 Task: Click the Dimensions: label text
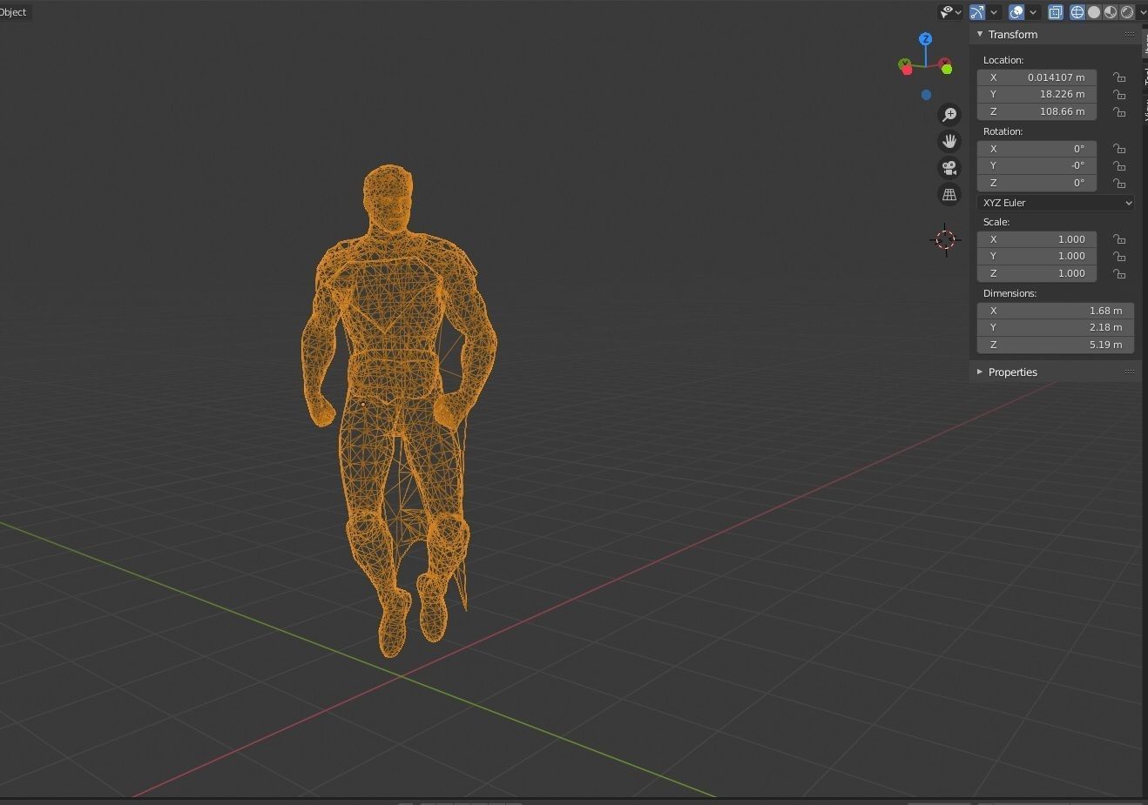click(1010, 293)
